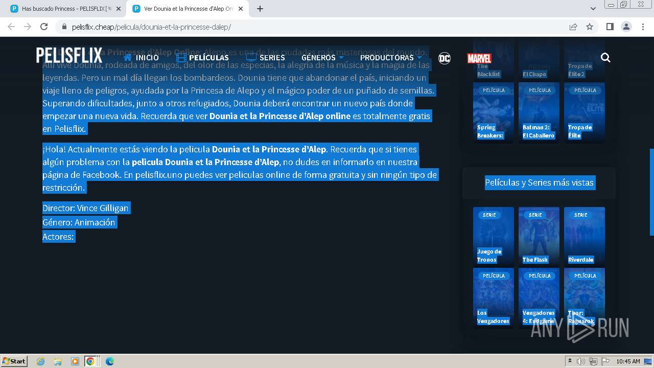Click the 'Actores:' label
654x368 pixels.
point(58,237)
